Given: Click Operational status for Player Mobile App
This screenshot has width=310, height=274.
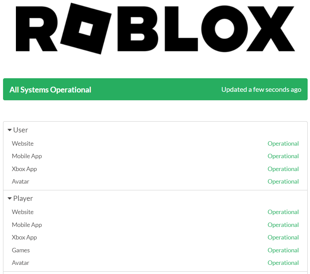Looking at the screenshot, I should (283, 225).
